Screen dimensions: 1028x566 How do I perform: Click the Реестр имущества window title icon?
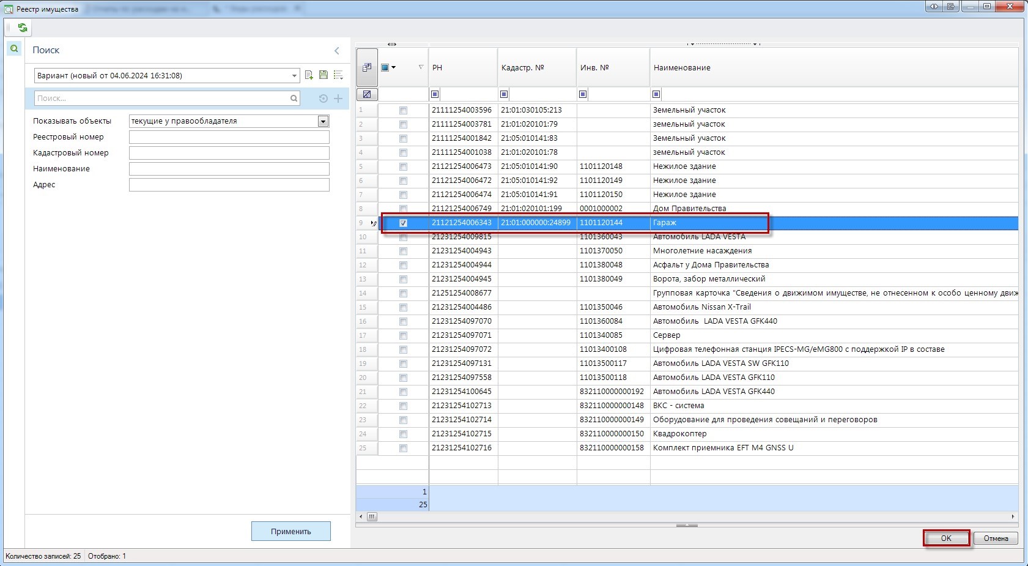pyautogui.click(x=9, y=9)
